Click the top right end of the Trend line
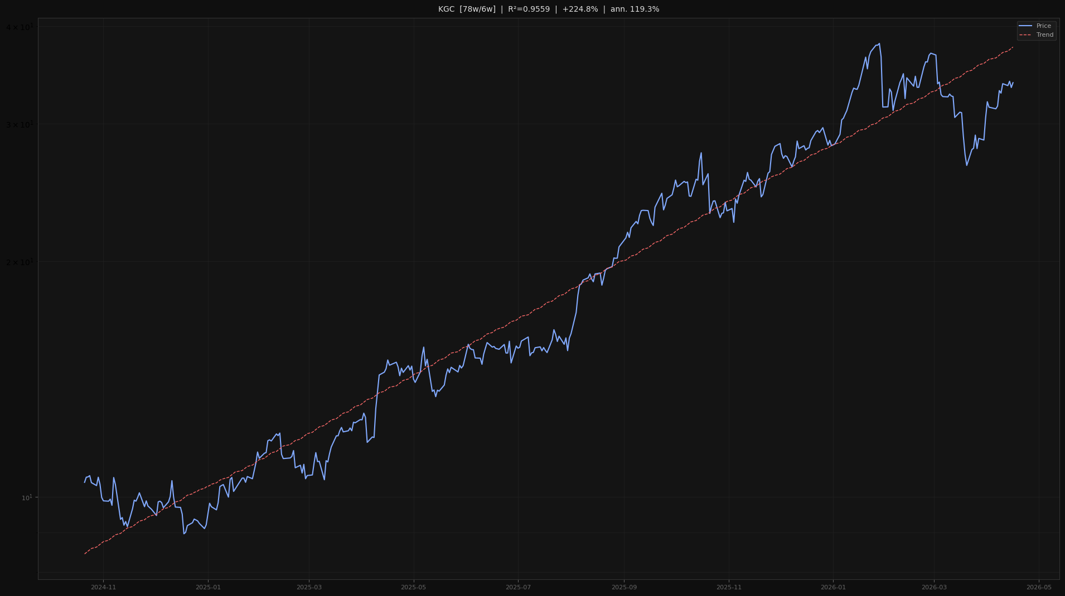Viewport: 1065px width, 596px height. [x=1013, y=47]
